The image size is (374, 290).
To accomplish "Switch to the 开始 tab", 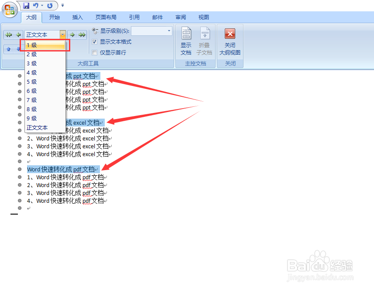I will tap(55, 17).
